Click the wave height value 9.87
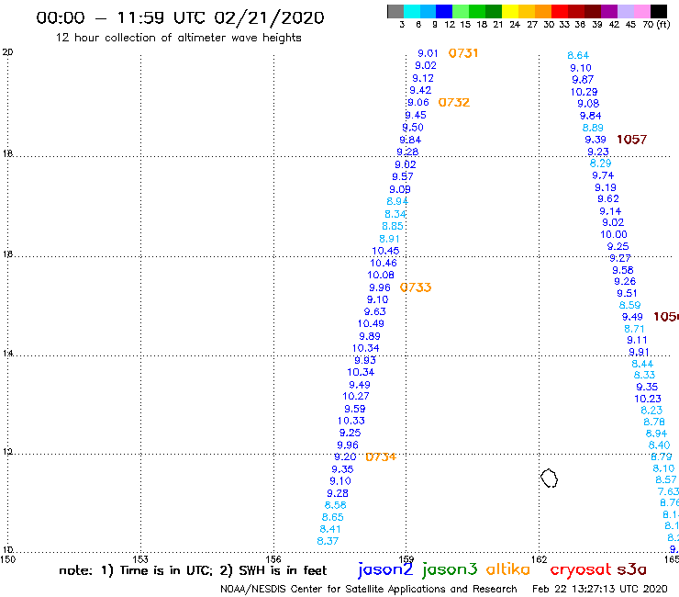Image resolution: width=679 pixels, height=597 pixels. [x=583, y=80]
